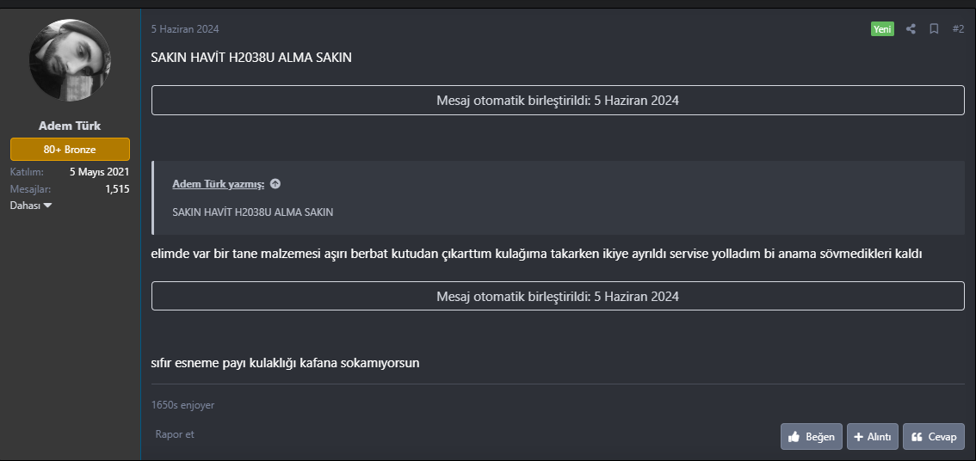Click the share icon on the post

(911, 29)
